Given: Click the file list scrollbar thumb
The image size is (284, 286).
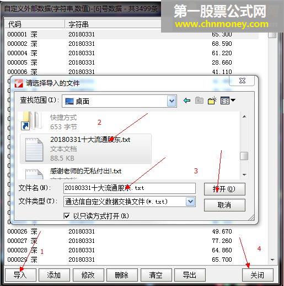Looking at the screenshot, I should pyautogui.click(x=244, y=156).
